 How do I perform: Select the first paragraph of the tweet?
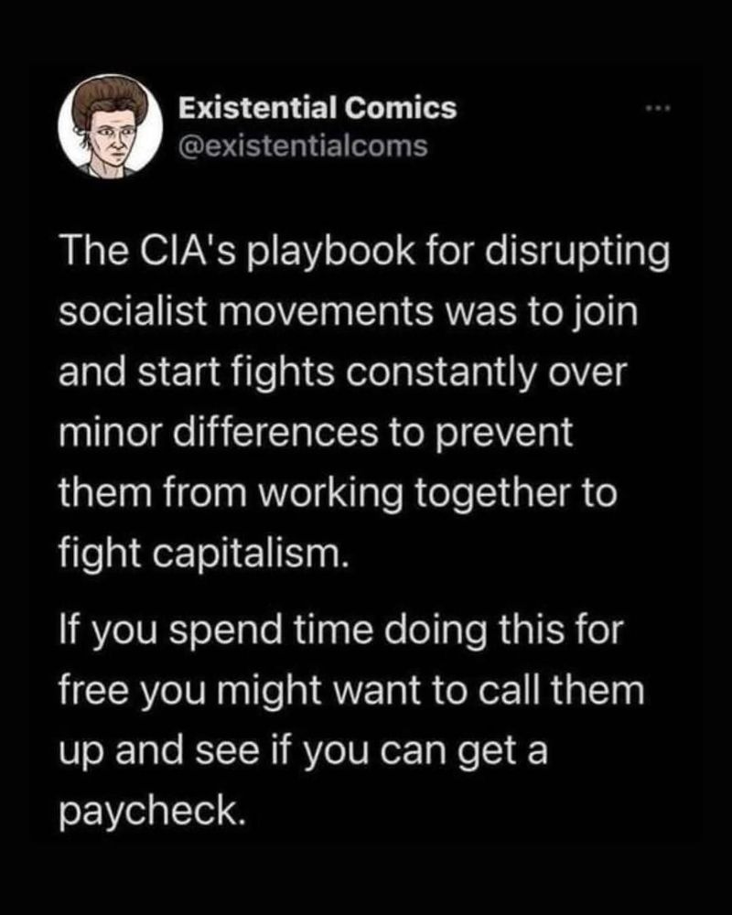(363, 402)
